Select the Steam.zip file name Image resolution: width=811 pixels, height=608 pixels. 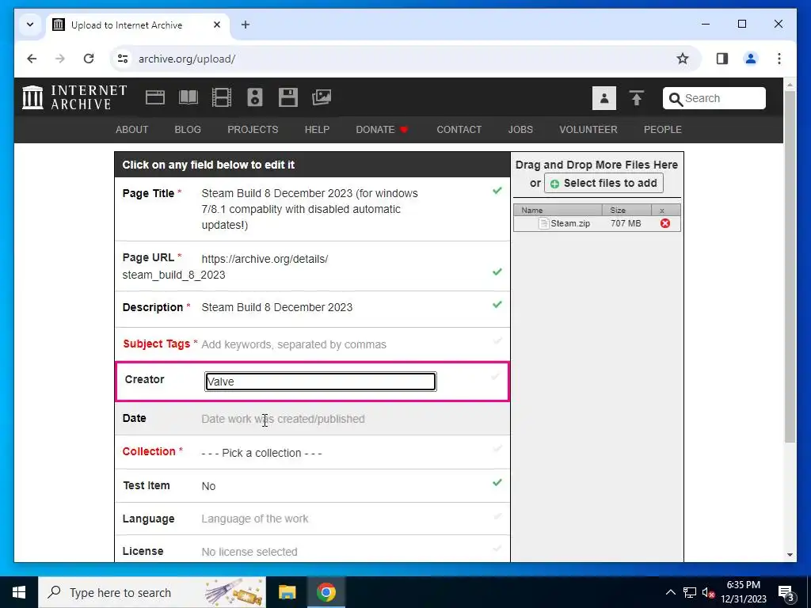(x=570, y=223)
